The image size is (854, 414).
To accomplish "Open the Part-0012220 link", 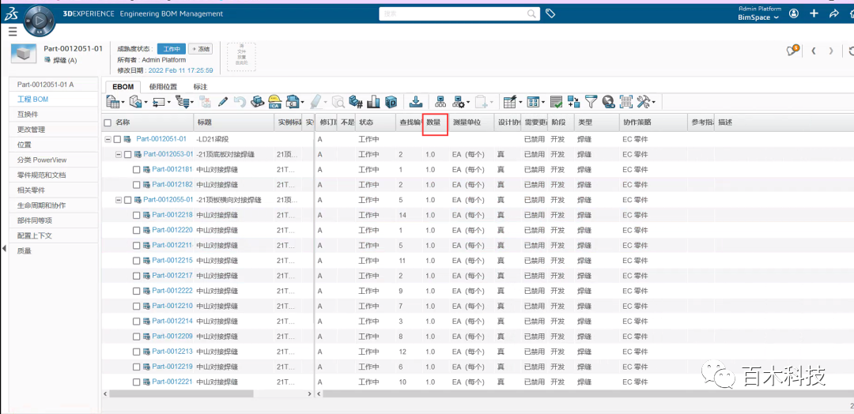I will point(172,230).
